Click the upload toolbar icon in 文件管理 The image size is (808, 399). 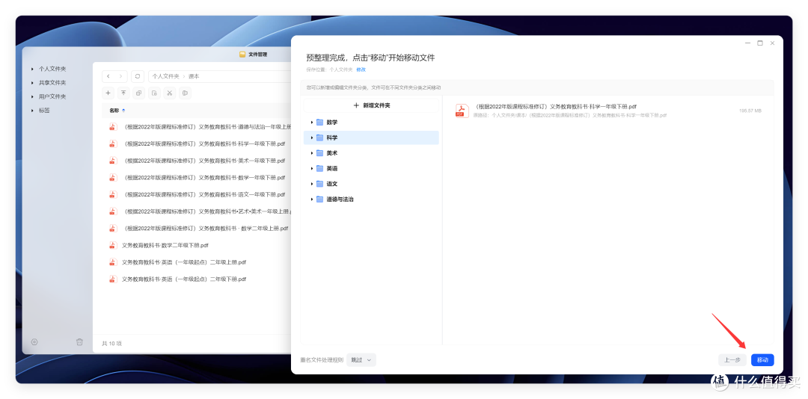pyautogui.click(x=123, y=93)
